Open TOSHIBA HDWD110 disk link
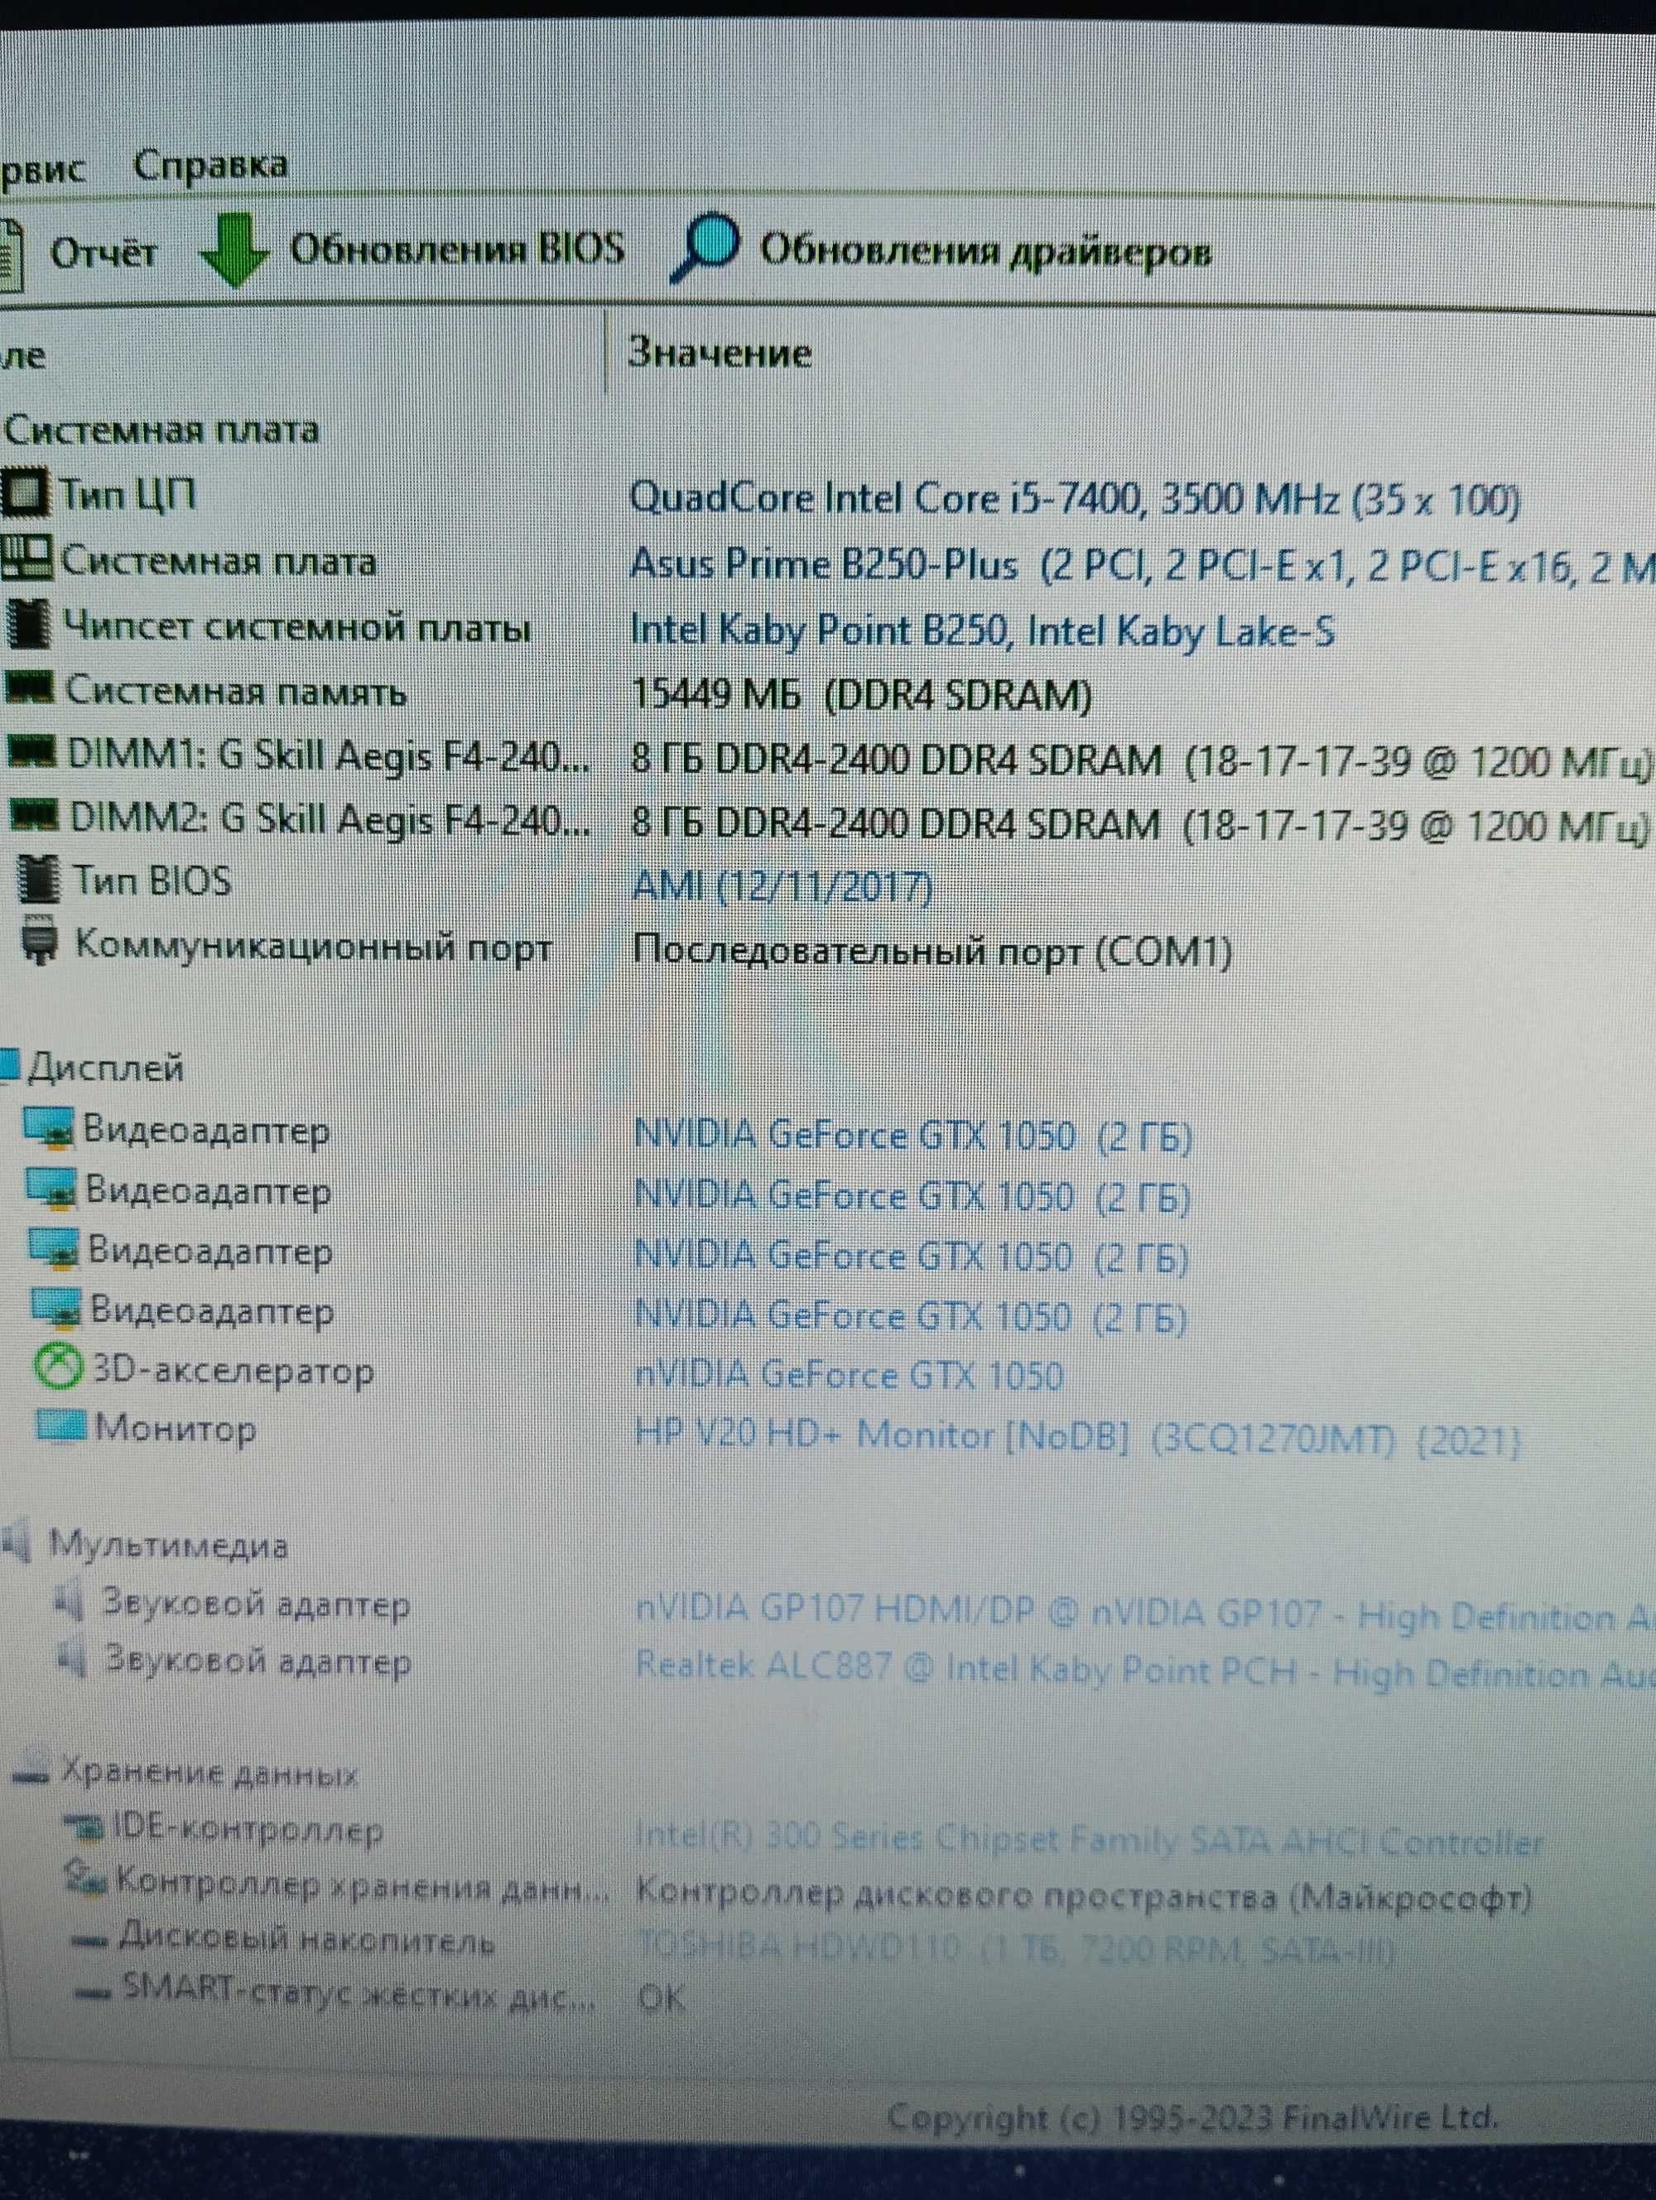Image resolution: width=1656 pixels, height=2200 pixels. (x=1016, y=1948)
